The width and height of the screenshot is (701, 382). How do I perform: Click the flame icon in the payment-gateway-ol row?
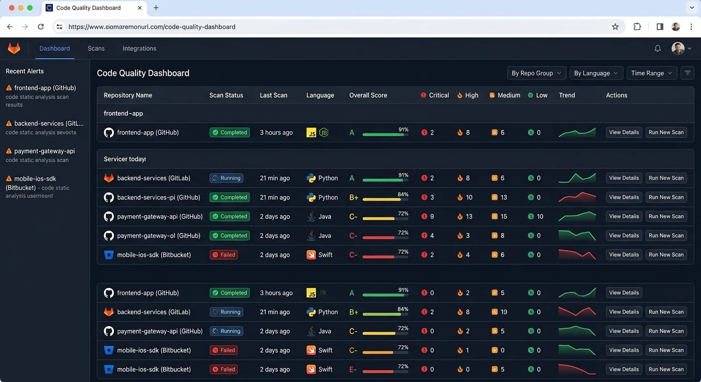(x=460, y=236)
